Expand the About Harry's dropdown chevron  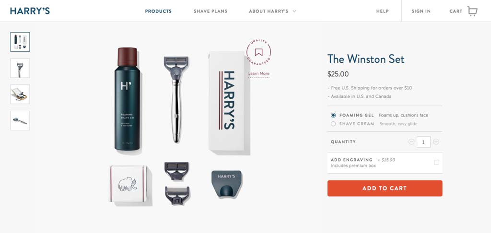pyautogui.click(x=294, y=12)
